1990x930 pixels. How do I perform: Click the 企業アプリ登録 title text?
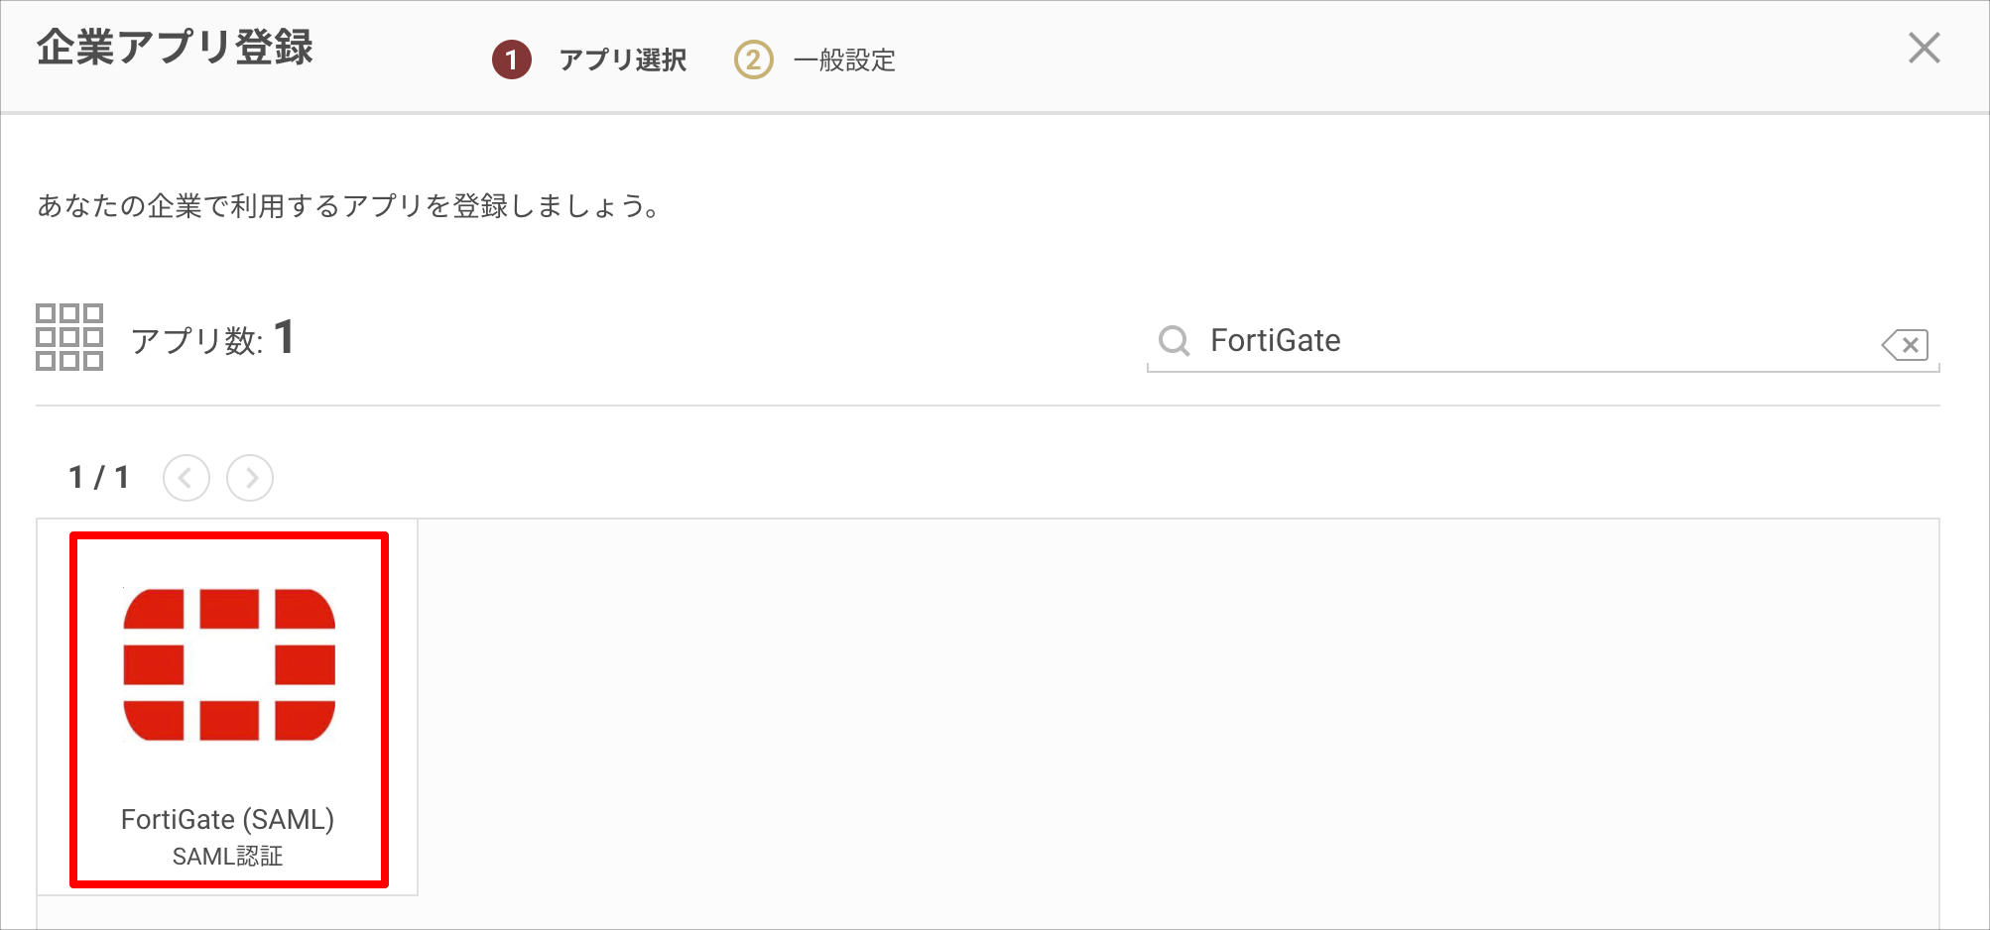click(175, 48)
